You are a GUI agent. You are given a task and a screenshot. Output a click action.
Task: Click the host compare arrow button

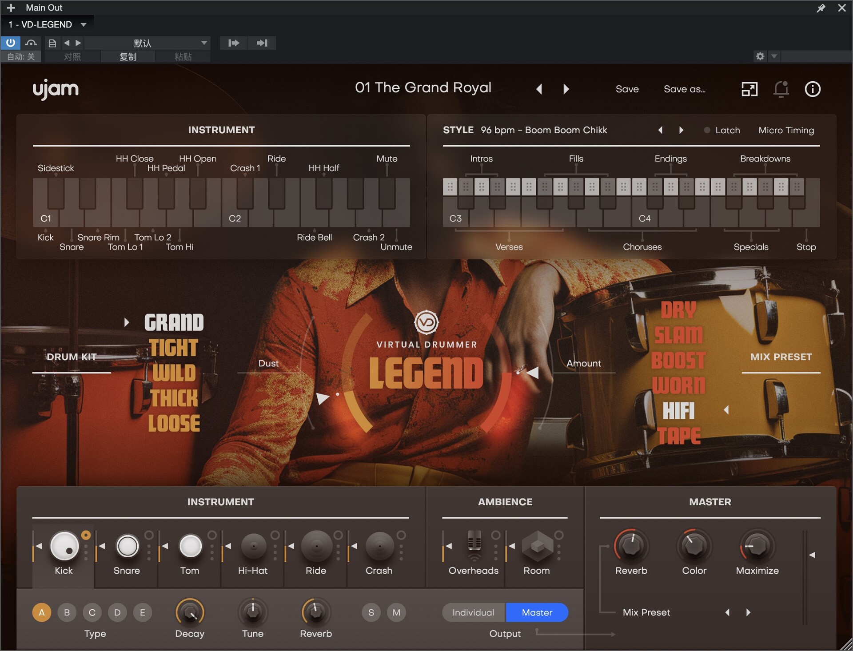click(234, 43)
